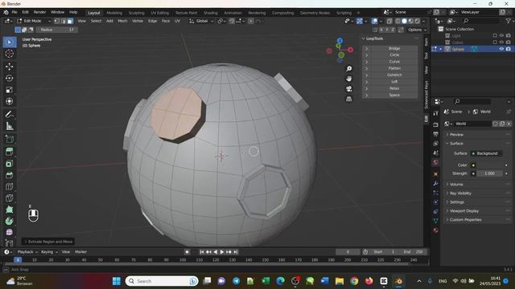The height and width of the screenshot is (289, 515).
Task: Open the World properties tab icon
Action: [x=435, y=162]
